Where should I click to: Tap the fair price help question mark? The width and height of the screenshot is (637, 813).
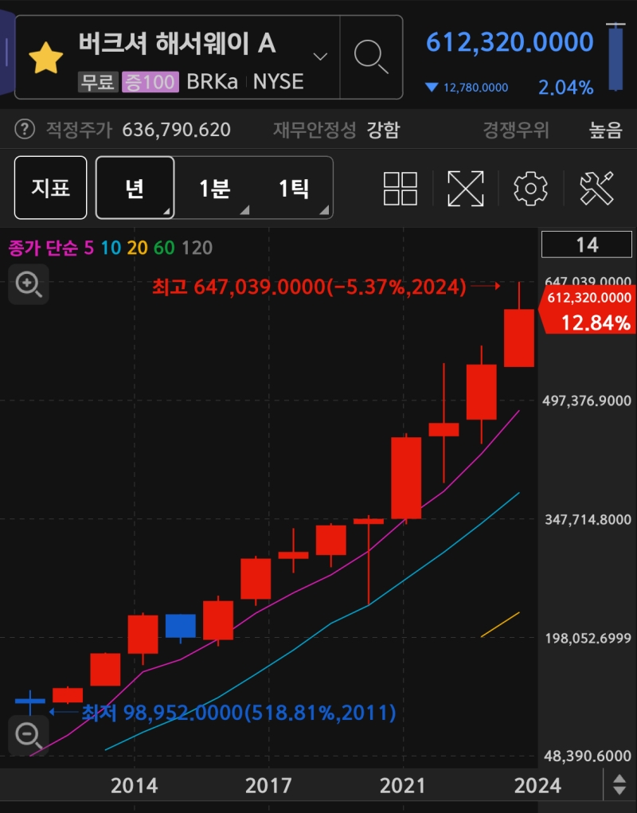point(25,129)
